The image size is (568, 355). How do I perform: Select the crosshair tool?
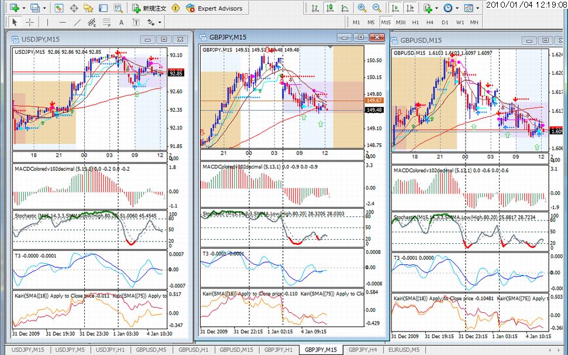[x=30, y=22]
